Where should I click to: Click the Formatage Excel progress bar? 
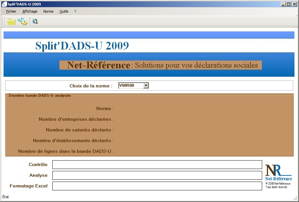pos(157,186)
